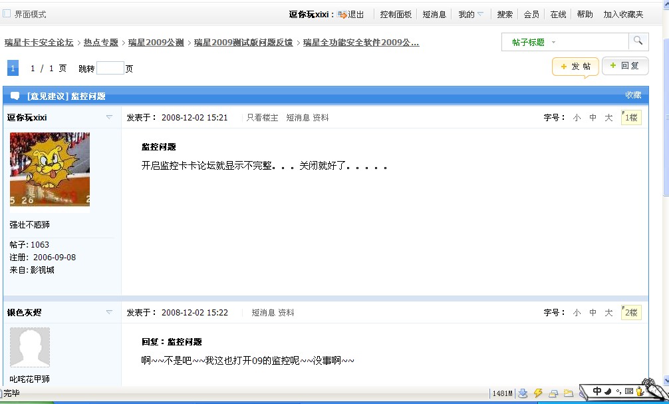Open the 帖子标题 search type dropdown

click(x=533, y=43)
